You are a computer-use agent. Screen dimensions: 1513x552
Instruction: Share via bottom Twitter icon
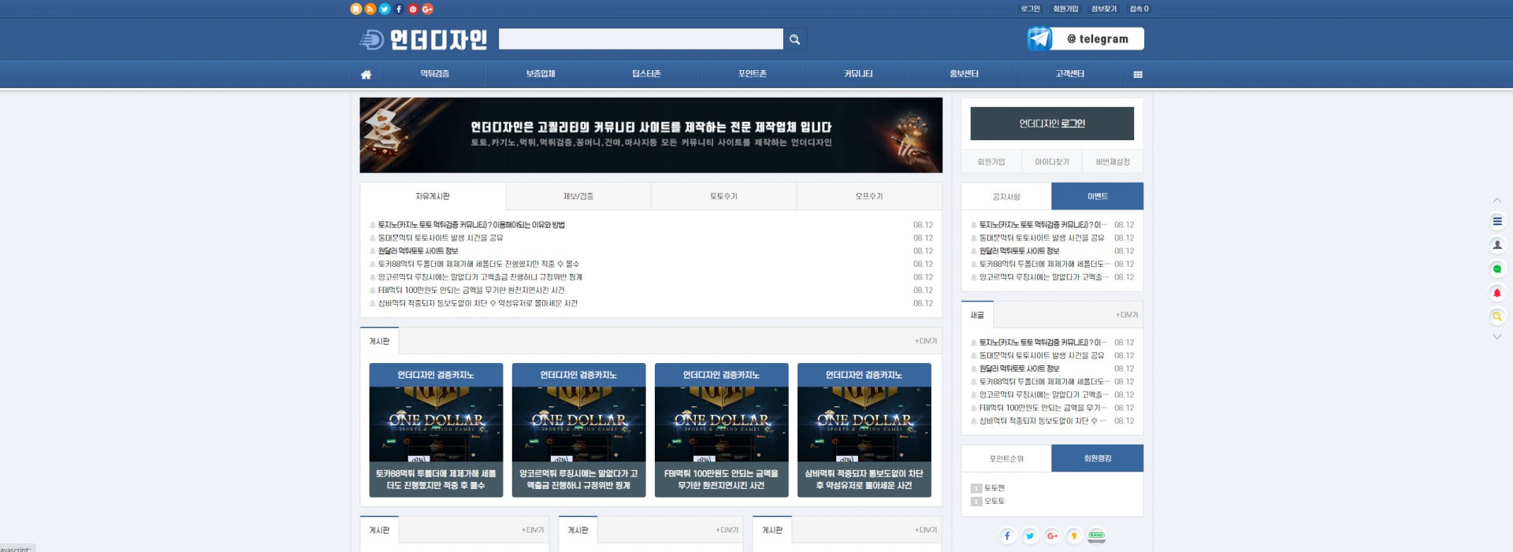click(x=1029, y=536)
